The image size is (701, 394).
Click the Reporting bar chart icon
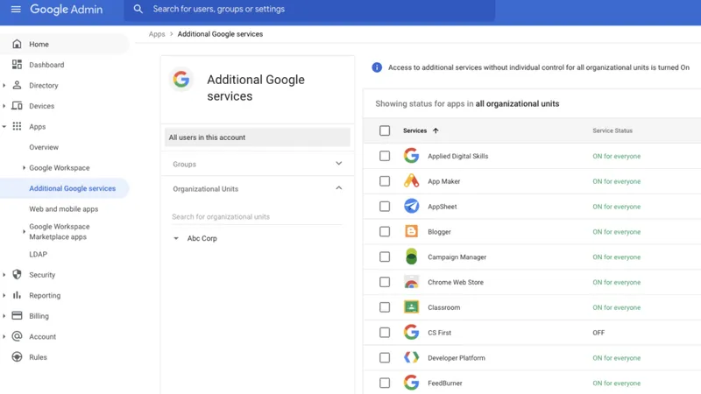pos(17,295)
